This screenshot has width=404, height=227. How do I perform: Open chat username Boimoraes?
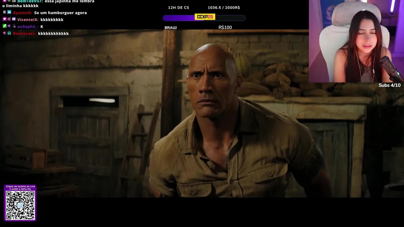(24, 33)
